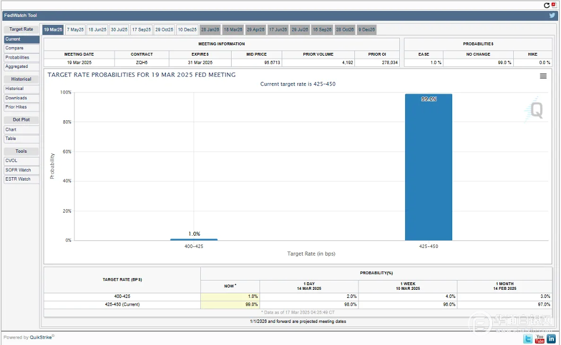
Task: Switch to the 18 Mar26 meeting tab
Action: click(233, 30)
